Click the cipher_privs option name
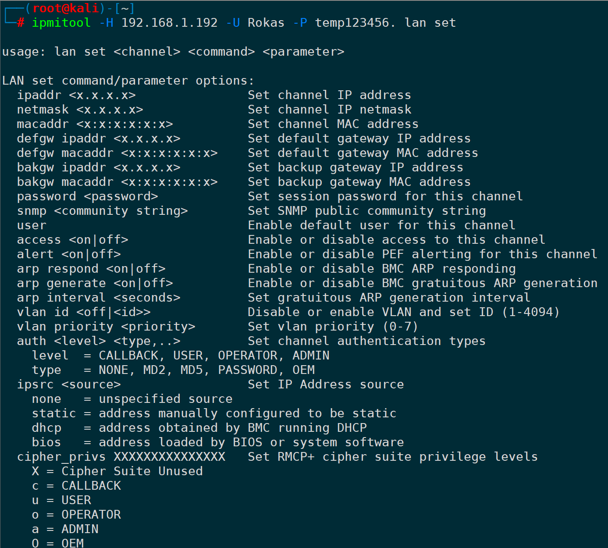The width and height of the screenshot is (608, 548). (x=61, y=457)
